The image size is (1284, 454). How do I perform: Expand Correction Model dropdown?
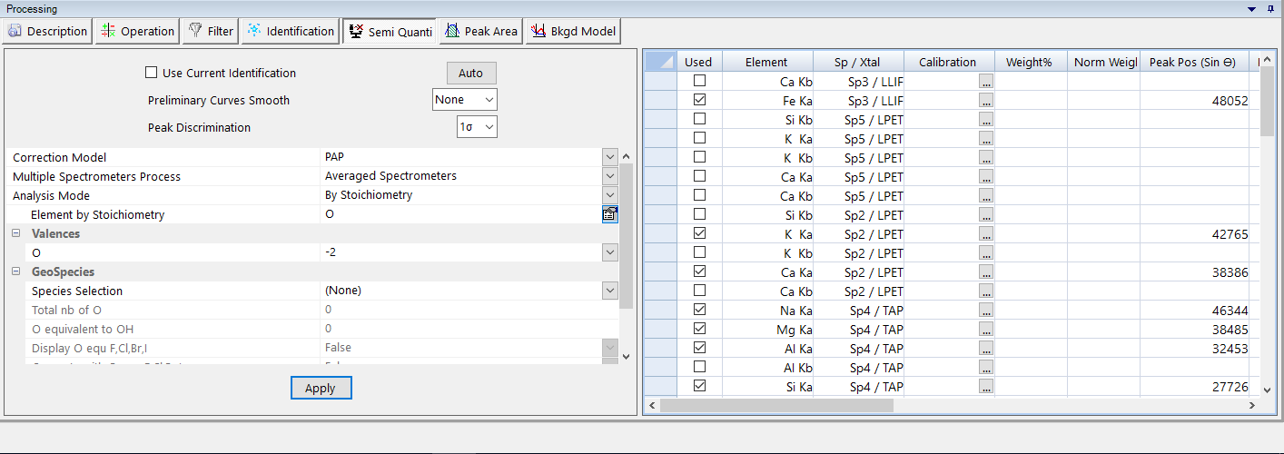pos(609,157)
